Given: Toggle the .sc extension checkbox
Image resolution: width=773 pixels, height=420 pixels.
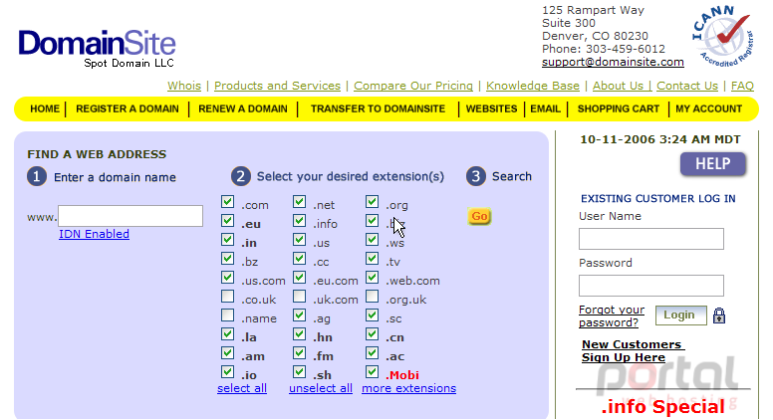Looking at the screenshot, I should [x=373, y=315].
